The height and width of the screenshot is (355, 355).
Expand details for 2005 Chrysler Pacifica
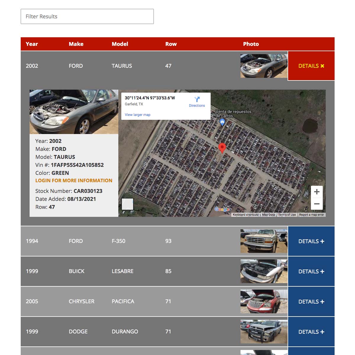(311, 302)
